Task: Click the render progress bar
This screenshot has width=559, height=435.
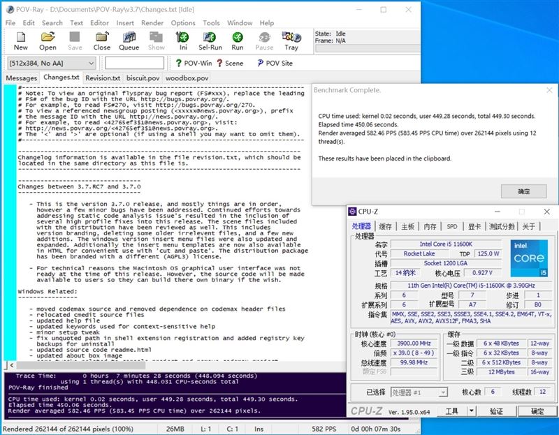Action: pos(368,49)
